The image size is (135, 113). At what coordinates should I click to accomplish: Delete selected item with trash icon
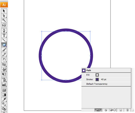click(x=127, y=110)
